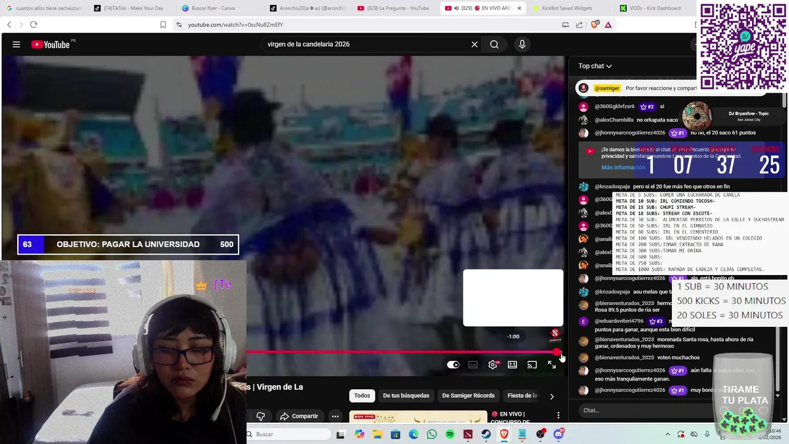This screenshot has width=789, height=444.
Task: Click 'voten muchachos' chat message
Action: tap(679, 357)
